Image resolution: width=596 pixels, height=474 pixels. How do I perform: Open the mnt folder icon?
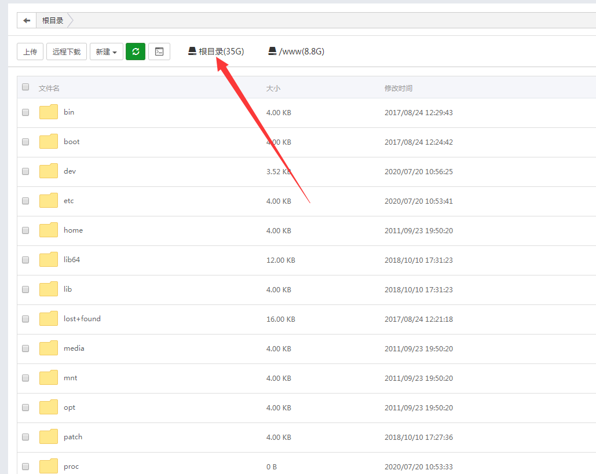pos(49,378)
